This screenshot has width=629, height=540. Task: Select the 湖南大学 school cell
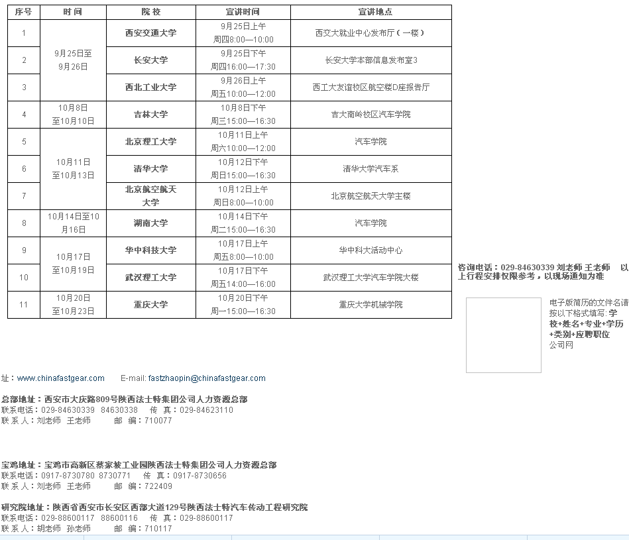(150, 223)
